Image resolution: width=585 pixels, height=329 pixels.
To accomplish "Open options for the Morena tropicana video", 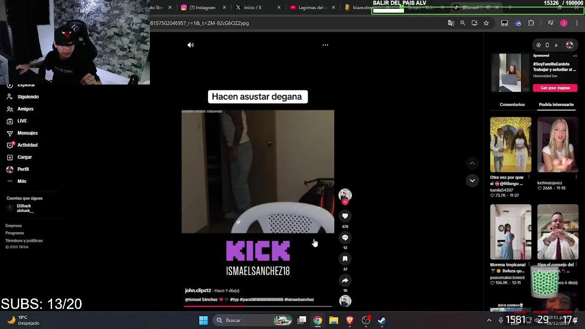I will (529, 264).
